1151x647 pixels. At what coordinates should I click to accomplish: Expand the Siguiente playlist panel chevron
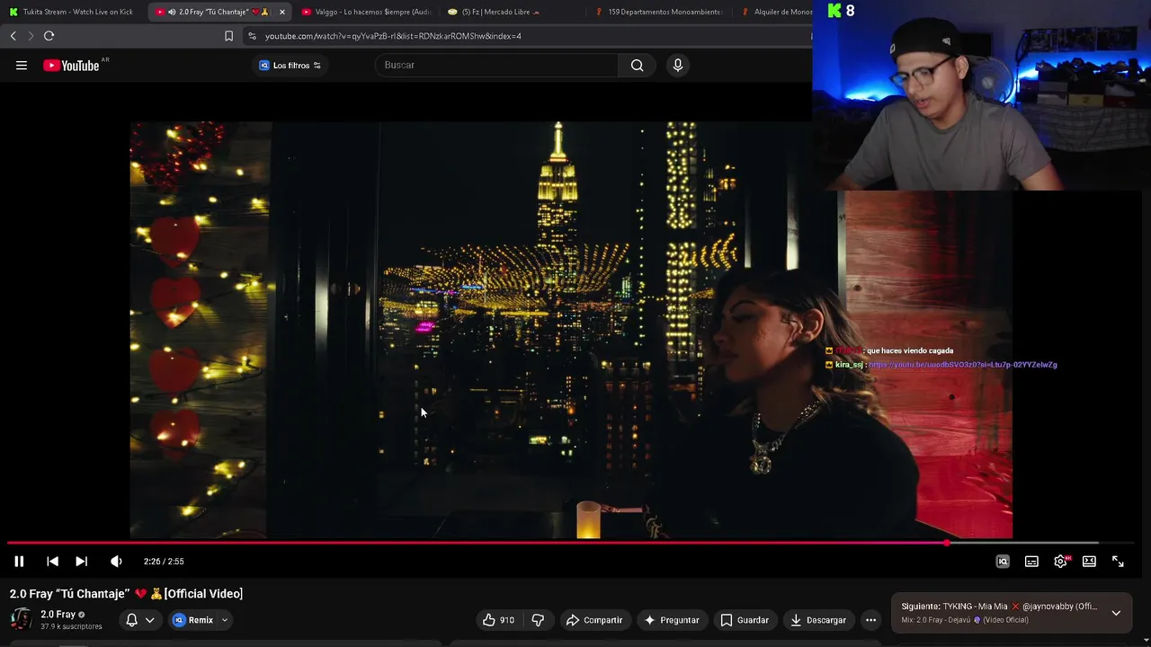click(1116, 613)
